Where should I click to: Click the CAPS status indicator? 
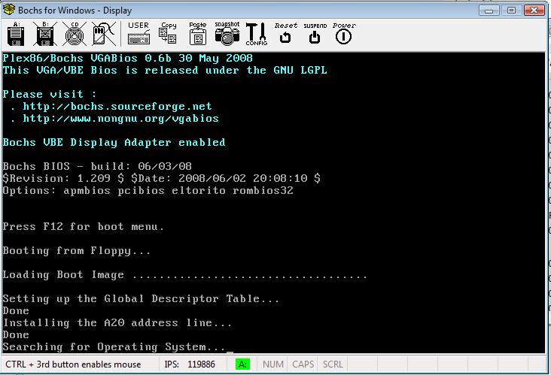tap(303, 364)
